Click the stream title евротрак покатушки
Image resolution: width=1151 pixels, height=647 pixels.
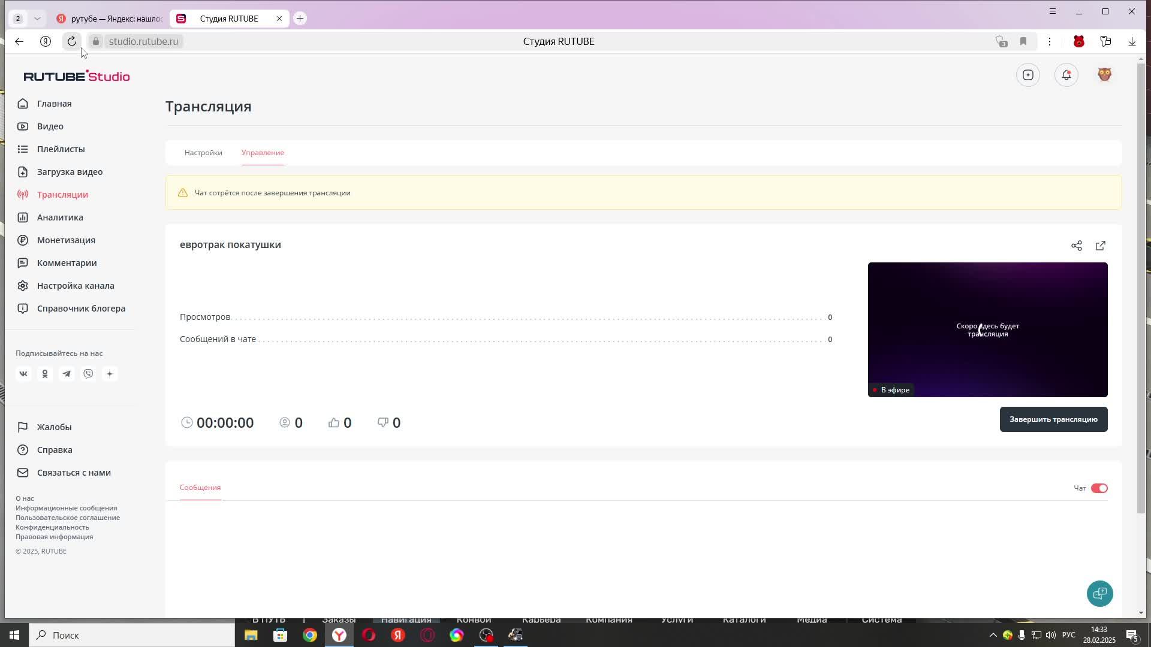pyautogui.click(x=230, y=244)
